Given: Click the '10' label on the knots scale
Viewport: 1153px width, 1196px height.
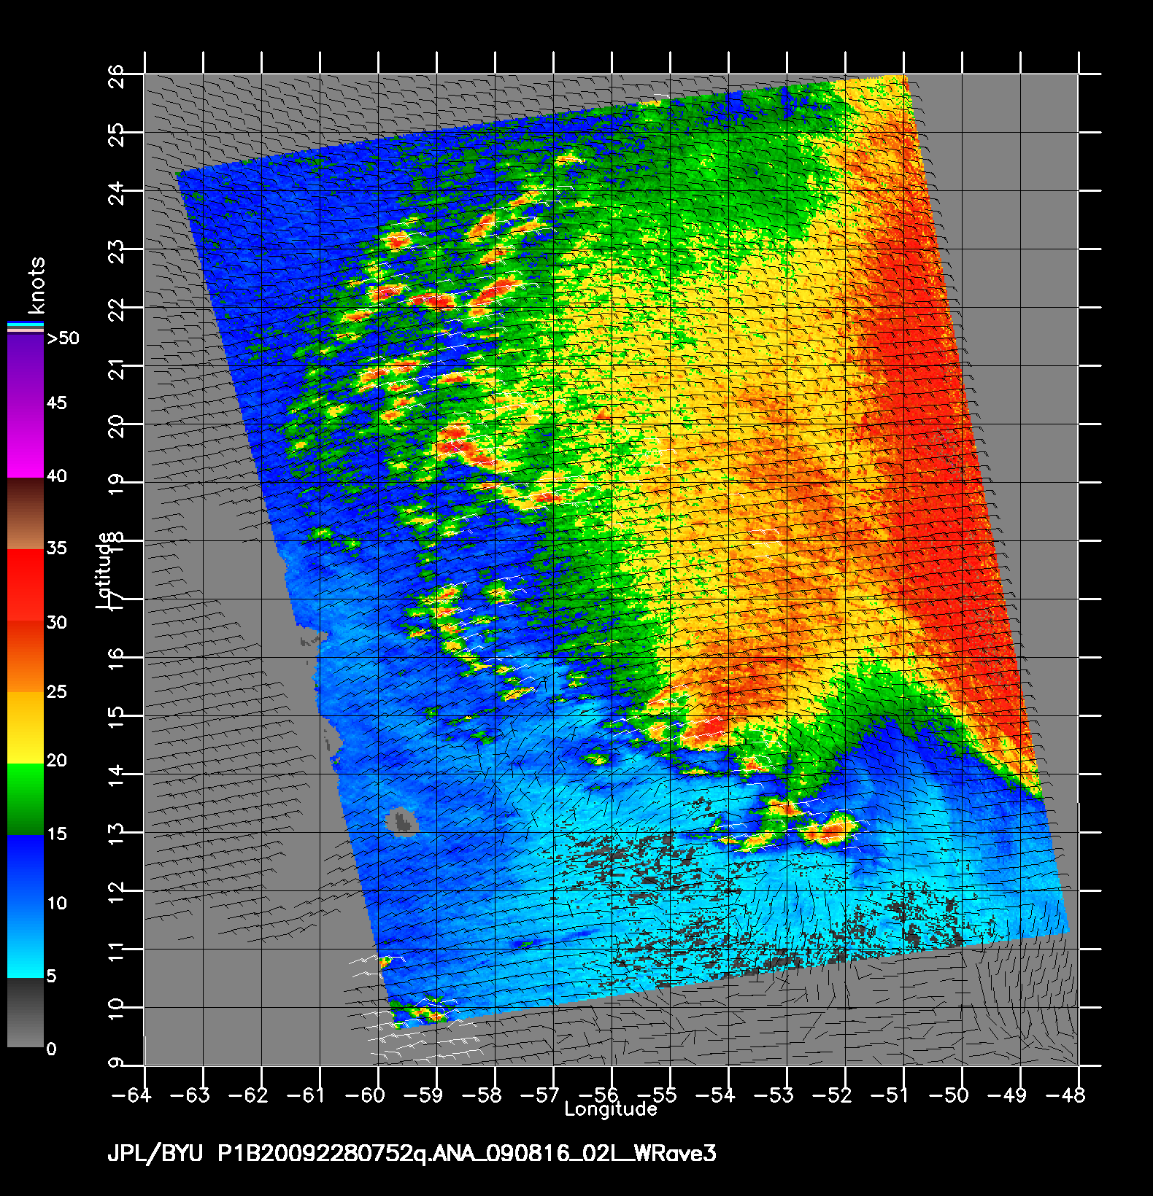Looking at the screenshot, I should (57, 904).
